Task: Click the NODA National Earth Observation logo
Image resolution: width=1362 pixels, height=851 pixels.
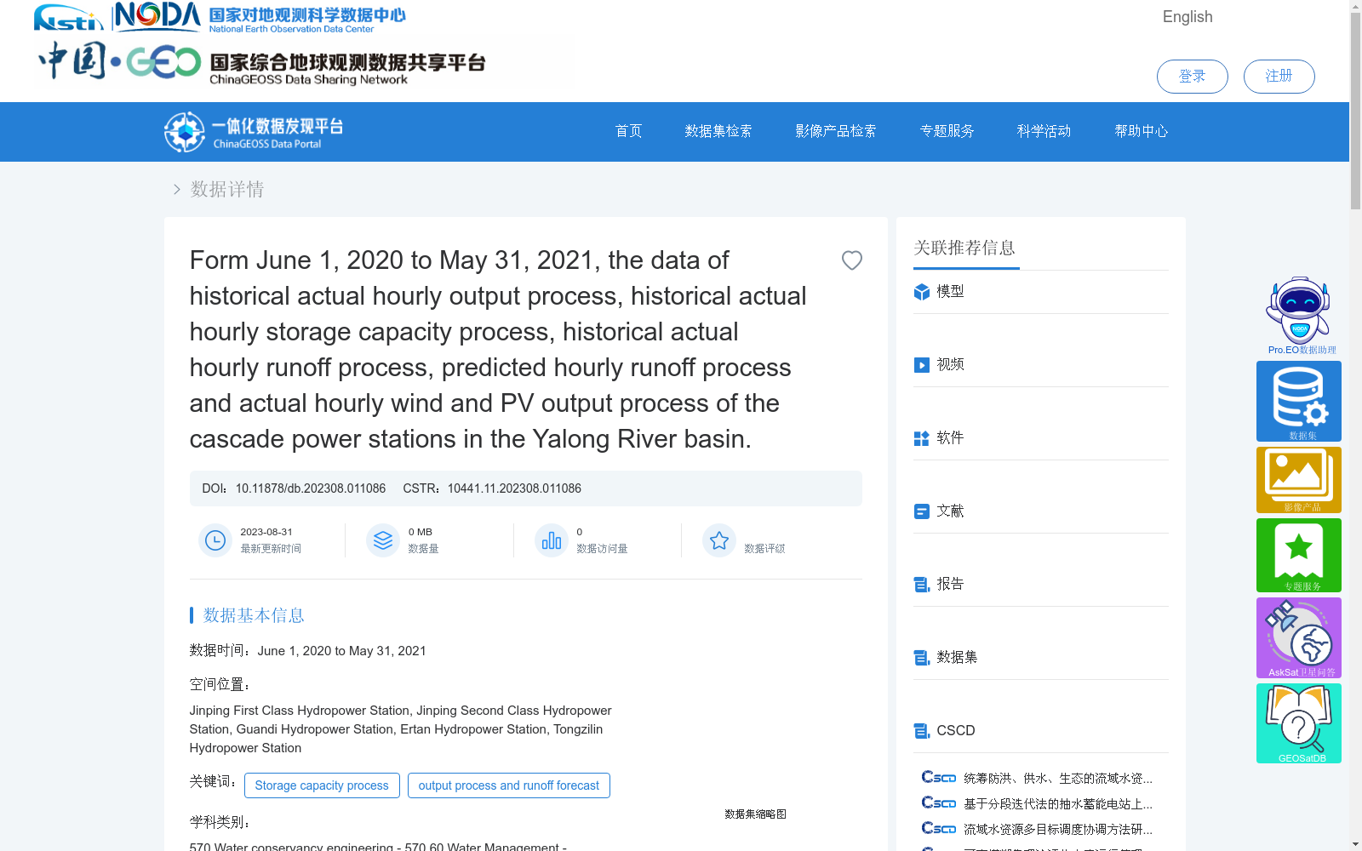Action: pyautogui.click(x=260, y=17)
